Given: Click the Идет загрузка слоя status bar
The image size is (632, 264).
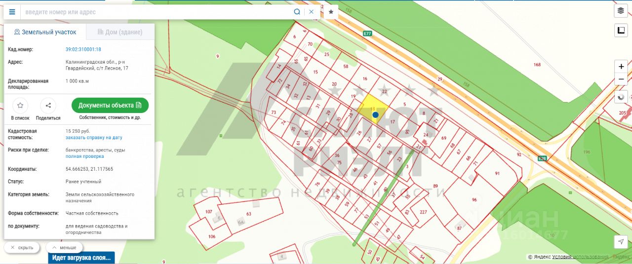Looking at the screenshot, I should click(x=81, y=258).
